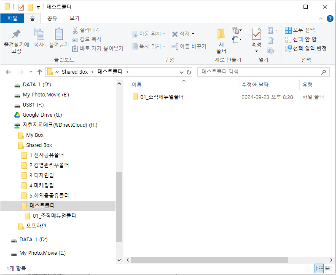Open the Delete dropdown arrow

click(193, 34)
